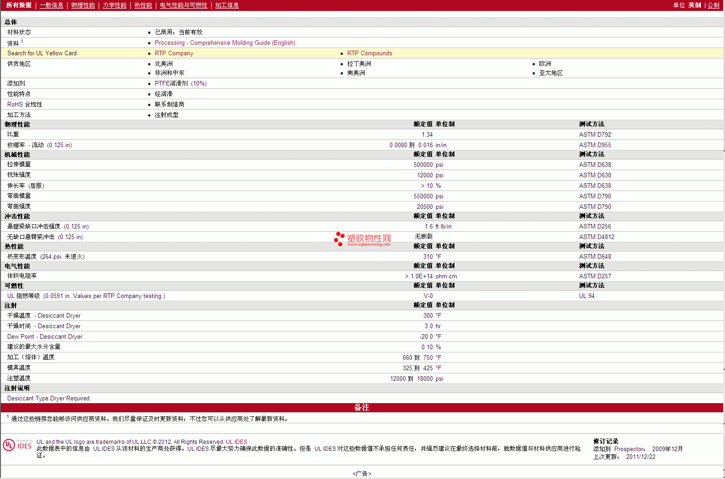Click the UL 94 test method link
The image size is (725, 479).
(586, 296)
